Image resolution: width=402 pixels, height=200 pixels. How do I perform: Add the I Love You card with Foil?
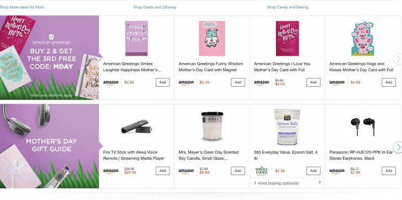pos(313,82)
